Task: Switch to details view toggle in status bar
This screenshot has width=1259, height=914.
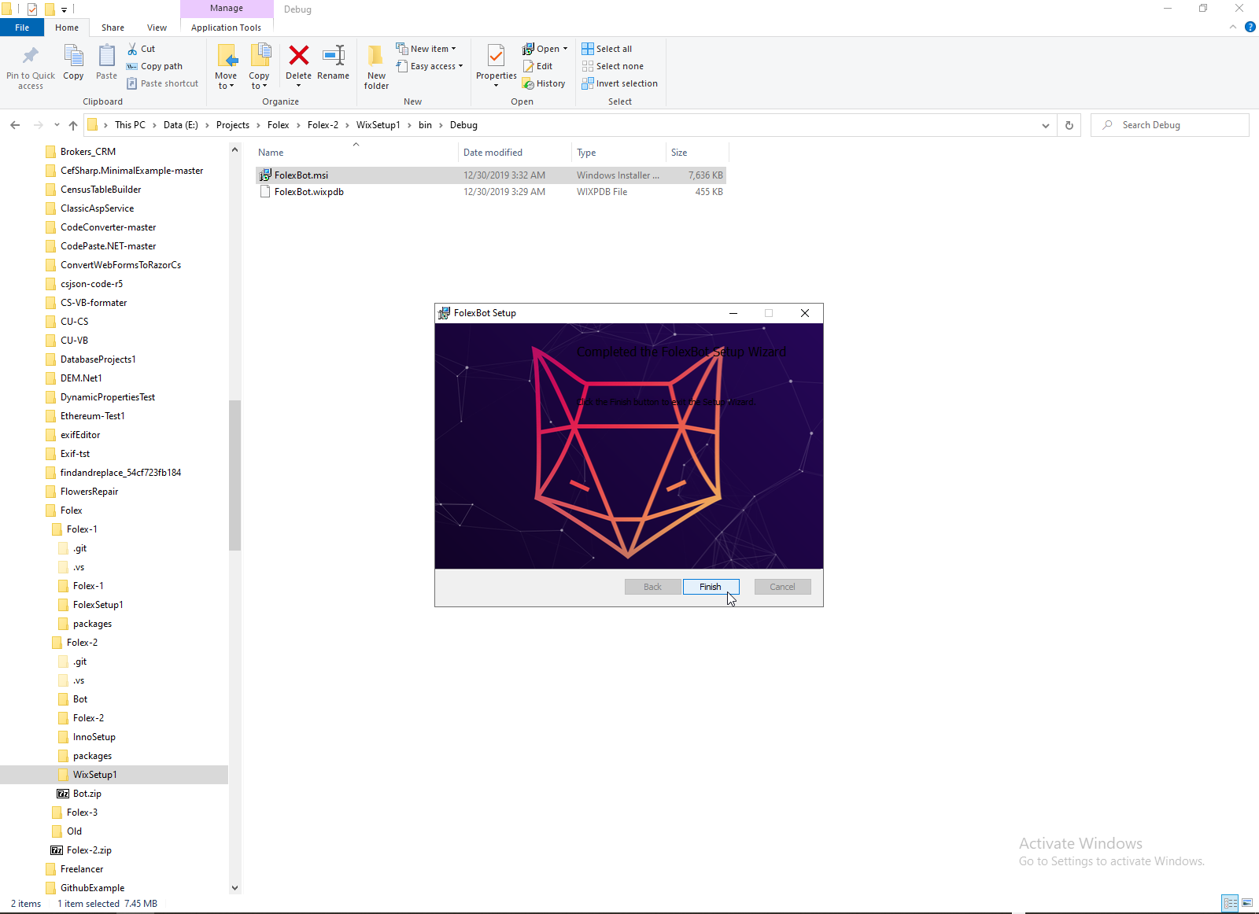Action: 1230,903
